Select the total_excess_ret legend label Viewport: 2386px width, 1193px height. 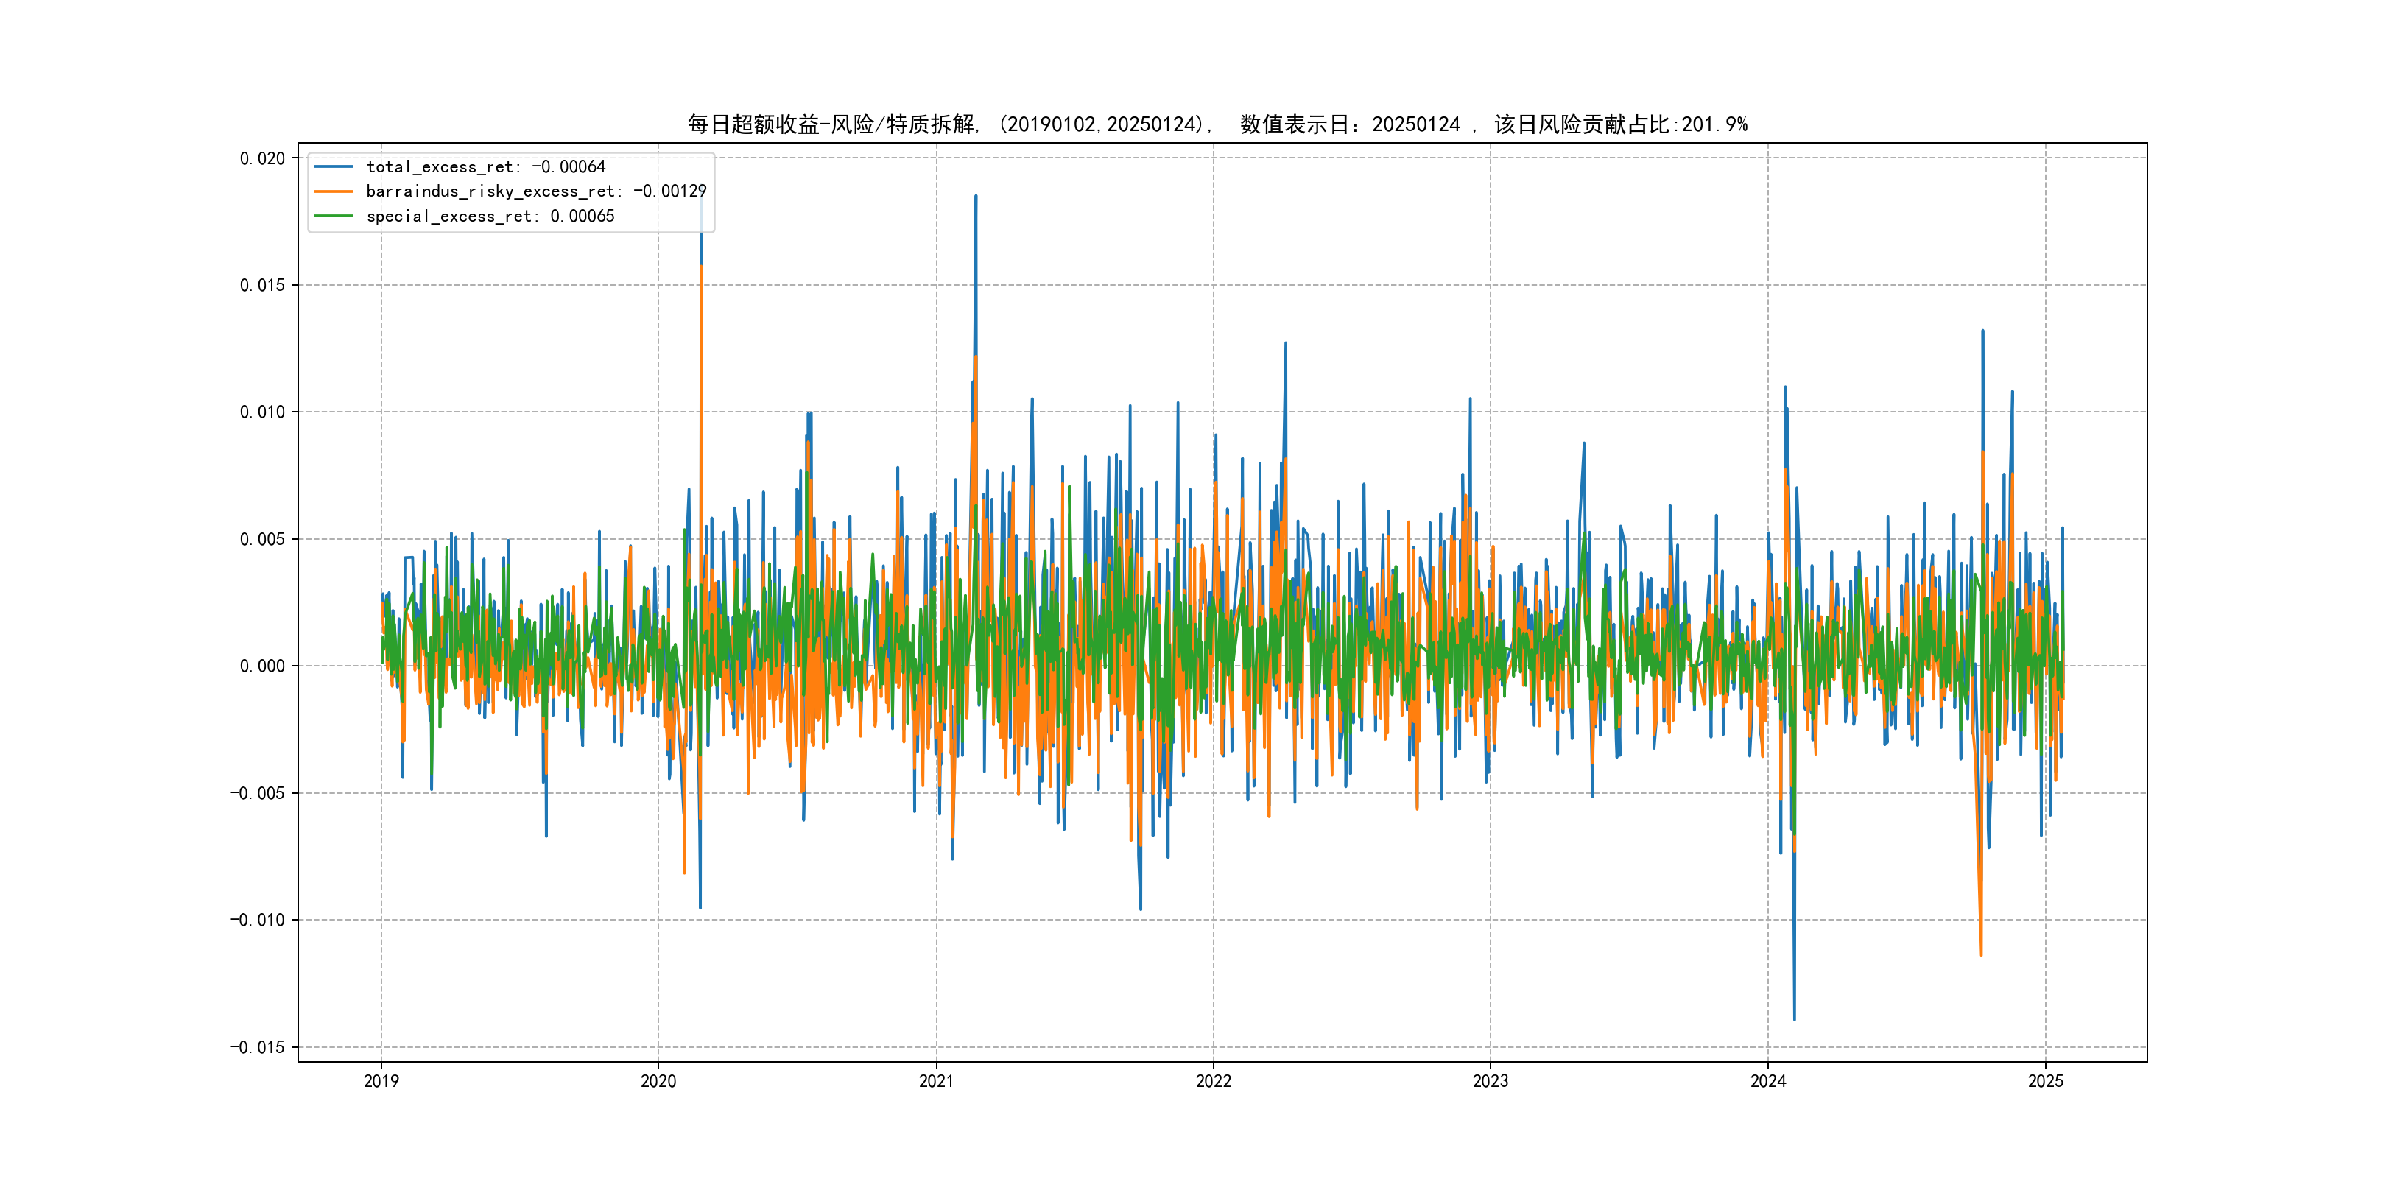click(485, 166)
